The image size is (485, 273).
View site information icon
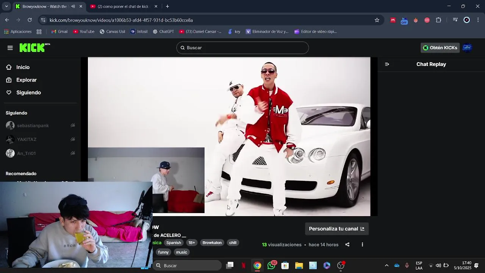44,20
